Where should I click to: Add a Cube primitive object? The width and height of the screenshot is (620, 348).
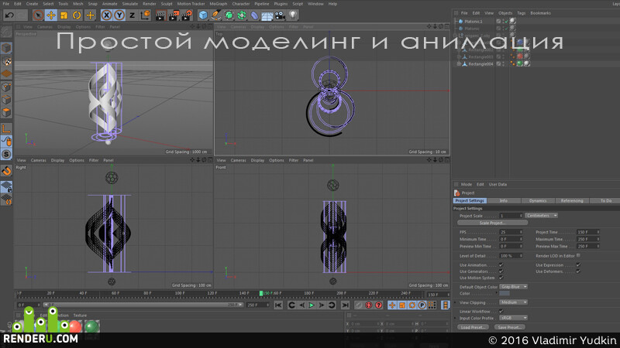coord(203,15)
